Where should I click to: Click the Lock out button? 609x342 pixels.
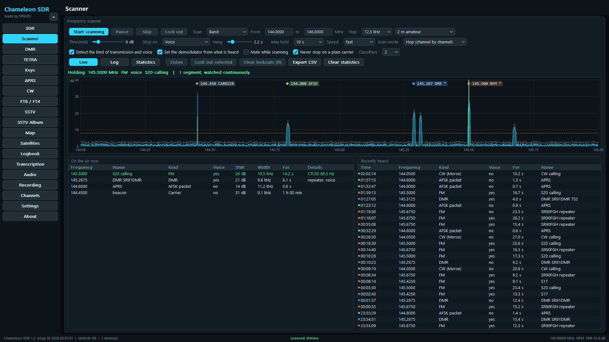coord(174,32)
